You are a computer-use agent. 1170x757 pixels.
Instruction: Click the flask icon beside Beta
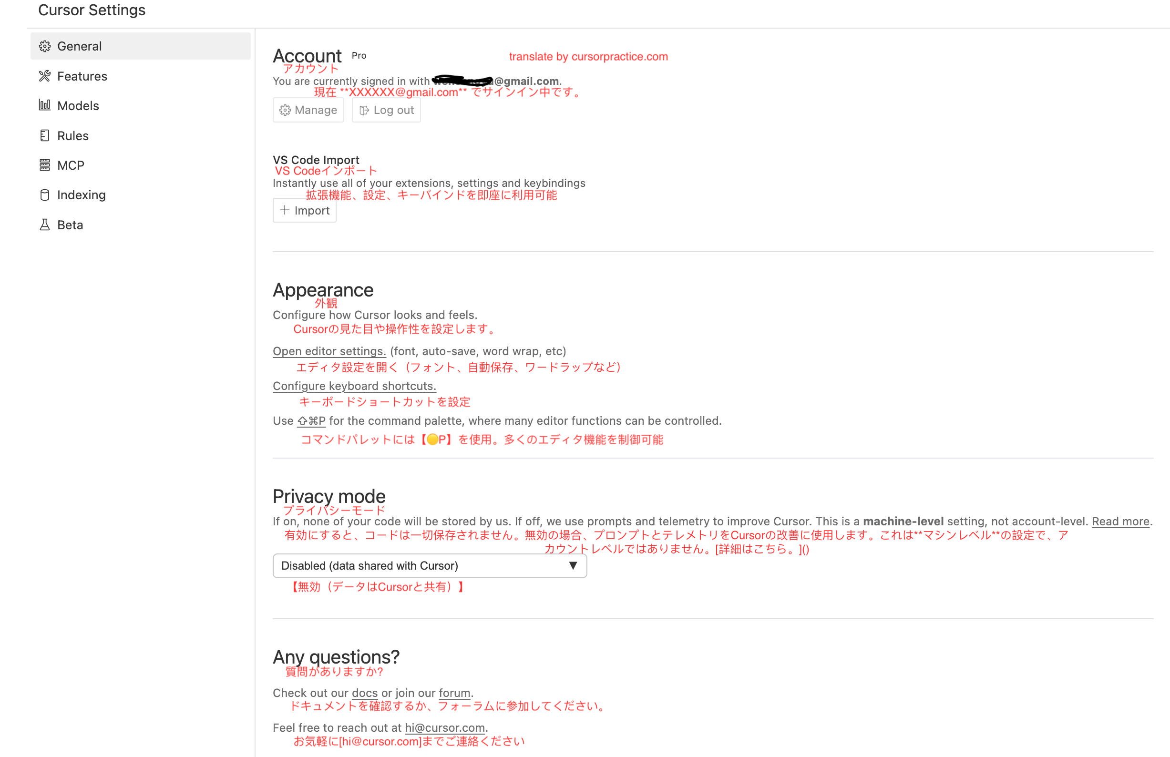coord(45,225)
